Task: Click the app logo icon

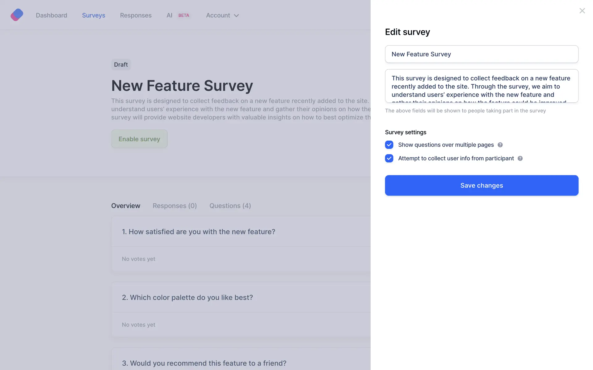Action: click(17, 15)
